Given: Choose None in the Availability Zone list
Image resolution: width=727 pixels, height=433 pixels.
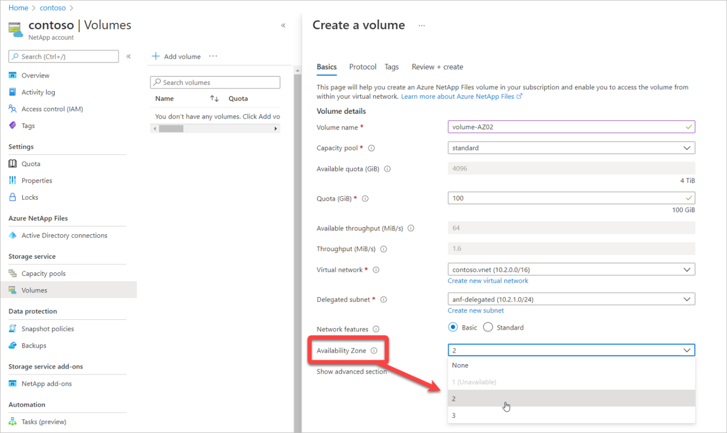Looking at the screenshot, I should click(571, 365).
